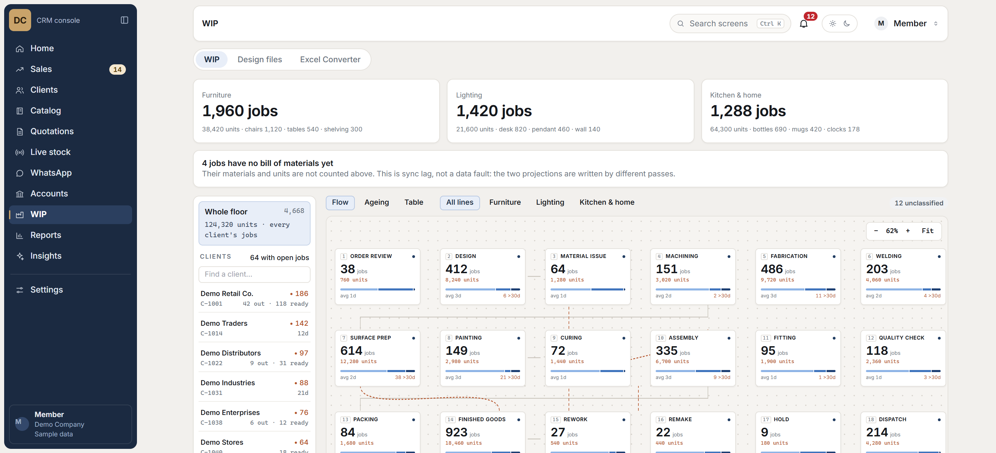Open the Member account dropdown
This screenshot has height=453, width=996.
click(906, 24)
